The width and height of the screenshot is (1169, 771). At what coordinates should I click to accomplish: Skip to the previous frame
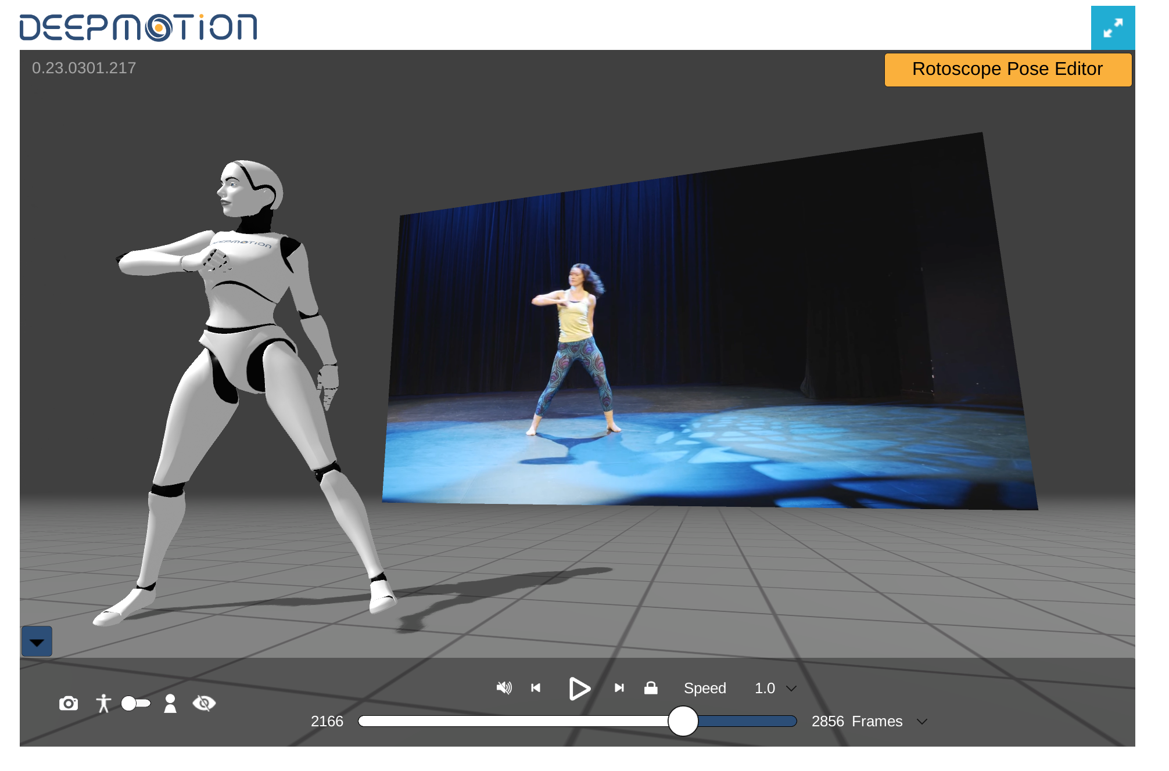tap(536, 688)
